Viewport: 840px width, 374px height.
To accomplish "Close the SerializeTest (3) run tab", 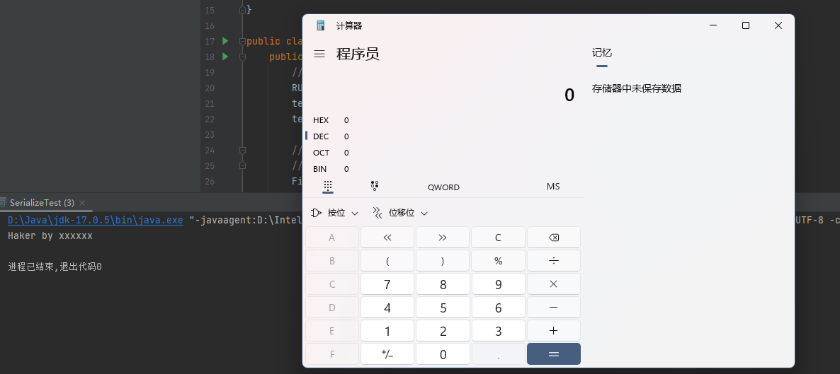I will (82, 203).
